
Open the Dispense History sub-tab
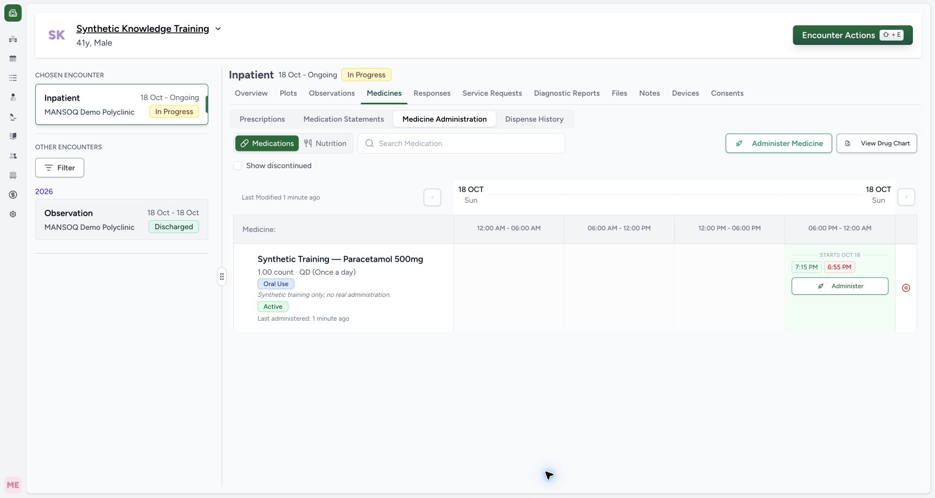click(535, 119)
